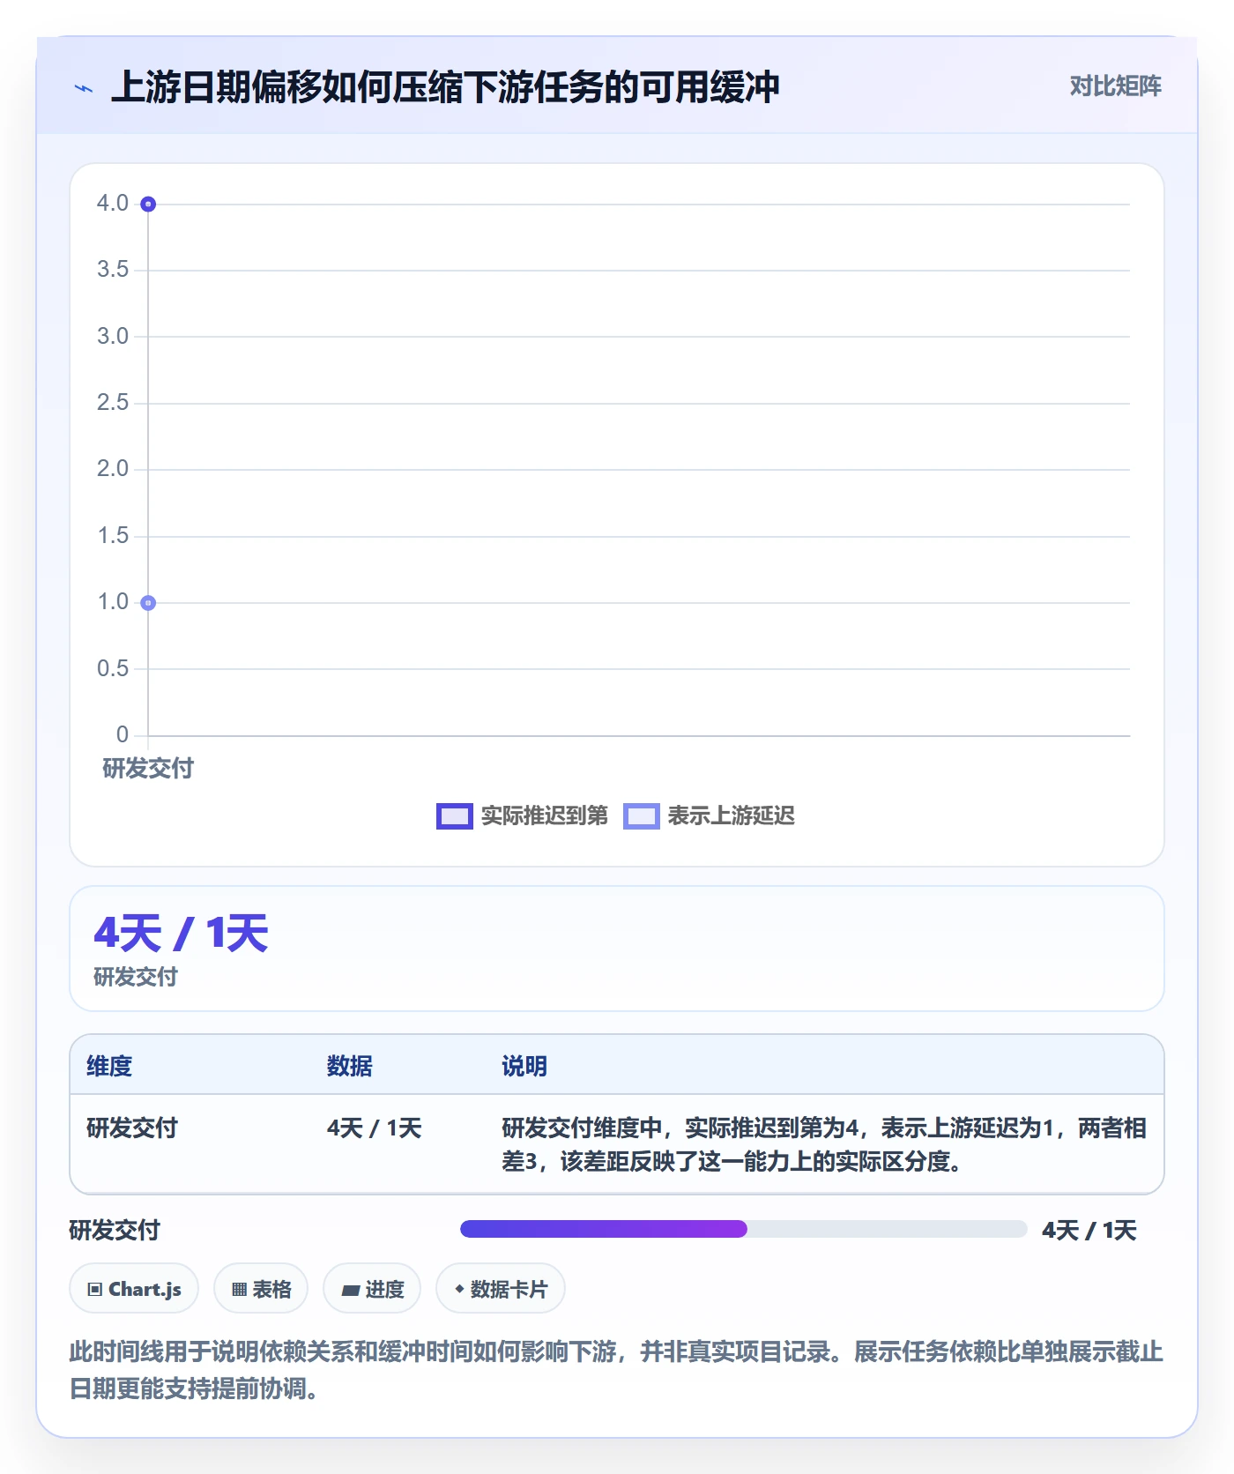This screenshot has height=1474, width=1234.
Task: Select the 数据卡片 tag chip
Action: pos(501,1289)
